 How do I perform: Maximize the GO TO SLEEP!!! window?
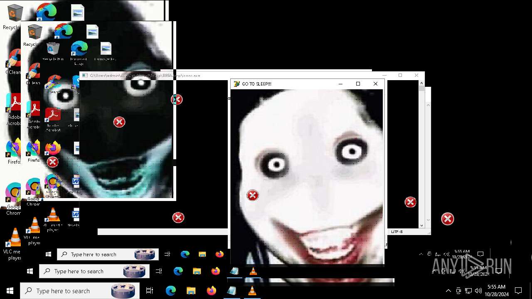pos(358,84)
